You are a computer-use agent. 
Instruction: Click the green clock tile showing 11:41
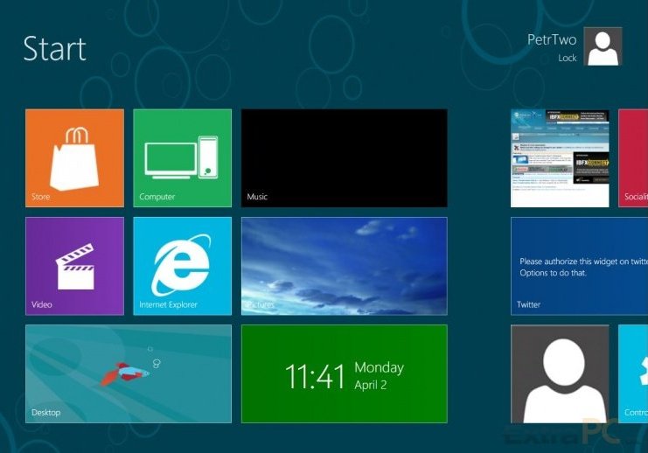point(344,373)
